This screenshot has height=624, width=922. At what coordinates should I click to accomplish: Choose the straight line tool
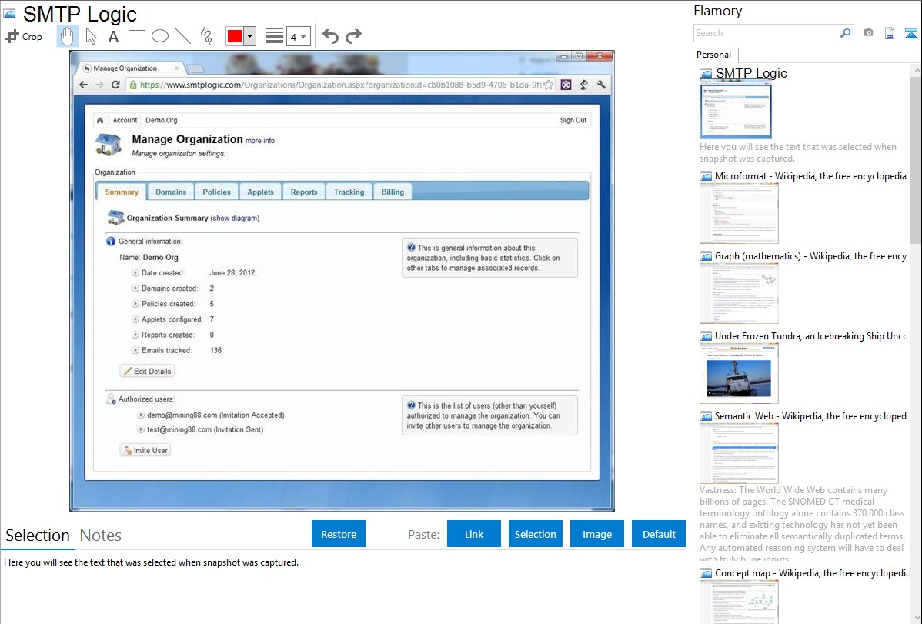point(182,36)
